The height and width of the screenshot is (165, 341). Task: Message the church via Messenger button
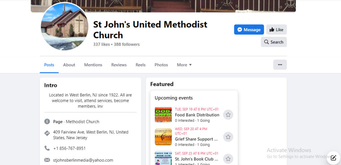[x=249, y=30]
